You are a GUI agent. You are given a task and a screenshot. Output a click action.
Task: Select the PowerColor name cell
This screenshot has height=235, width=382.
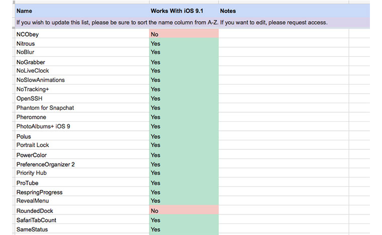(82, 154)
